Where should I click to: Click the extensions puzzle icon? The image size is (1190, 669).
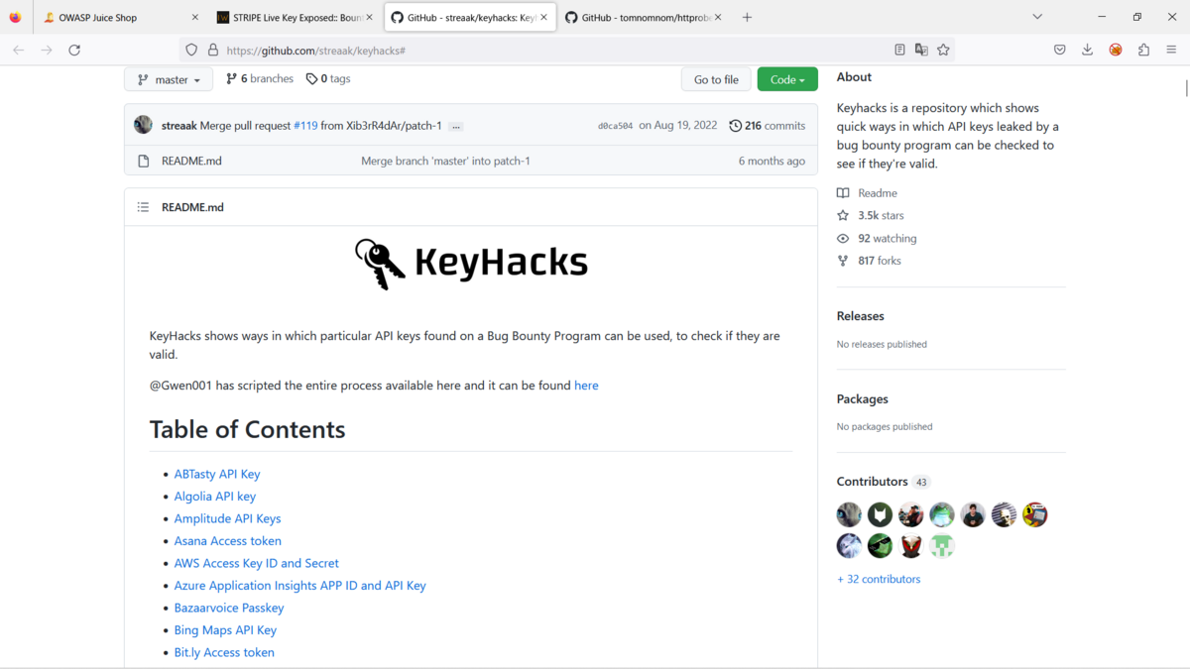(1143, 48)
